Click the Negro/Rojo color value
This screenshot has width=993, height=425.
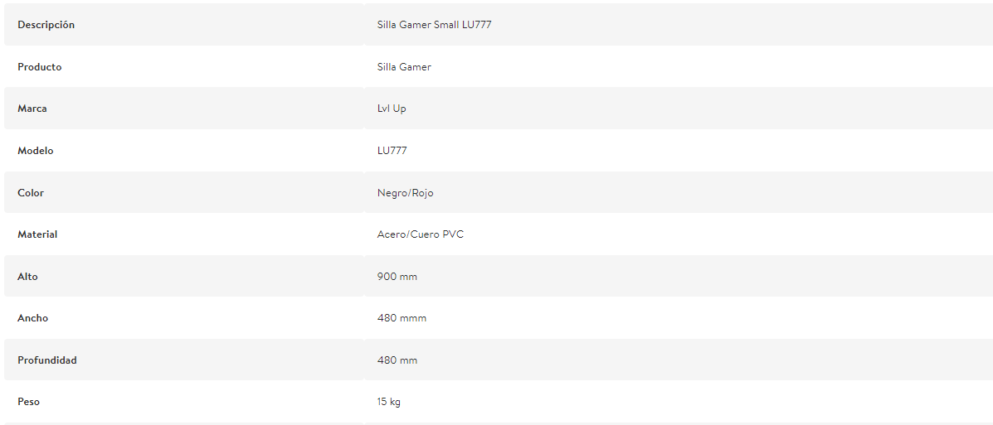(x=406, y=193)
